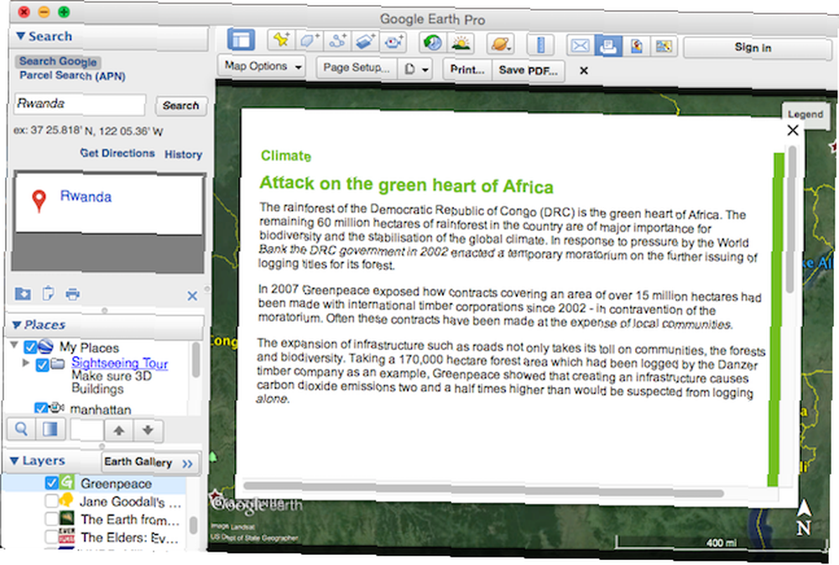Click the Climate popup horizontal scrollbar

pos(483,489)
